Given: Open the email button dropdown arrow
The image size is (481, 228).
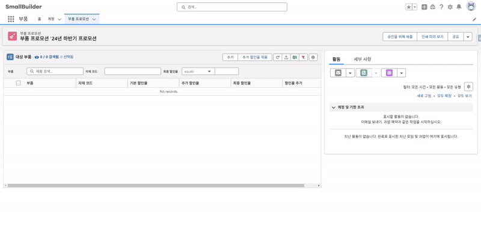Looking at the screenshot, I should tap(350, 73).
